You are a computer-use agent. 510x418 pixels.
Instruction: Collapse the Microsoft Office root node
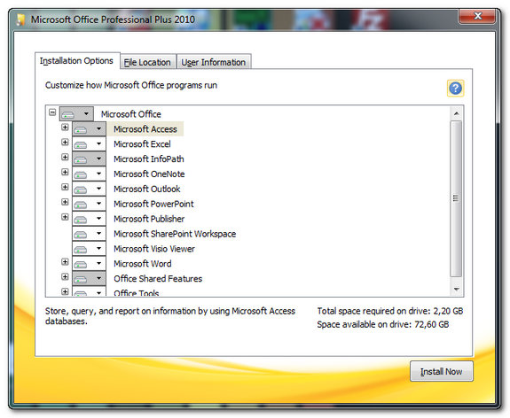click(52, 112)
